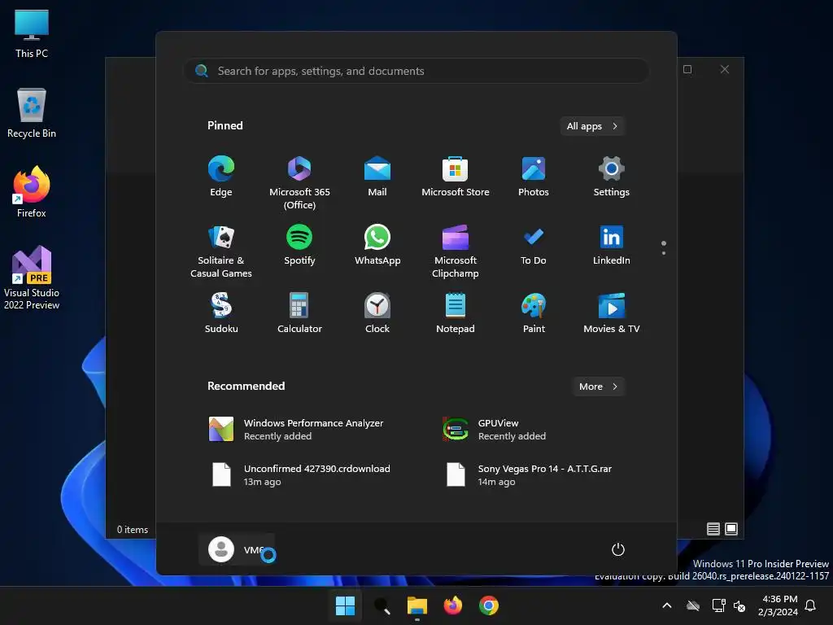Open Unconfirmed 427390.crdownload file
833x625 pixels.
click(x=299, y=474)
